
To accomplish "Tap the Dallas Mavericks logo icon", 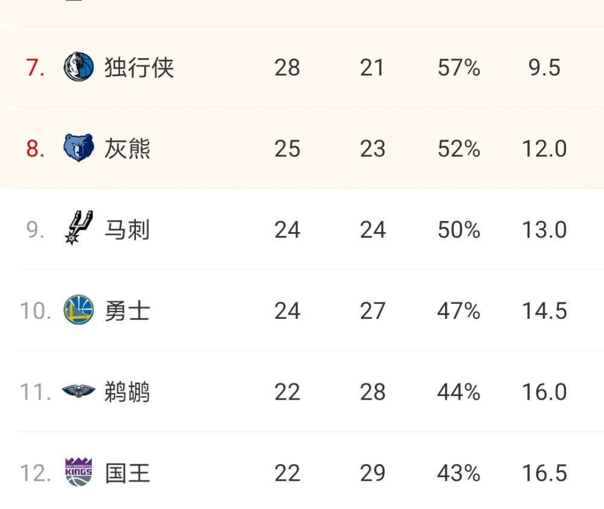I will [79, 66].
